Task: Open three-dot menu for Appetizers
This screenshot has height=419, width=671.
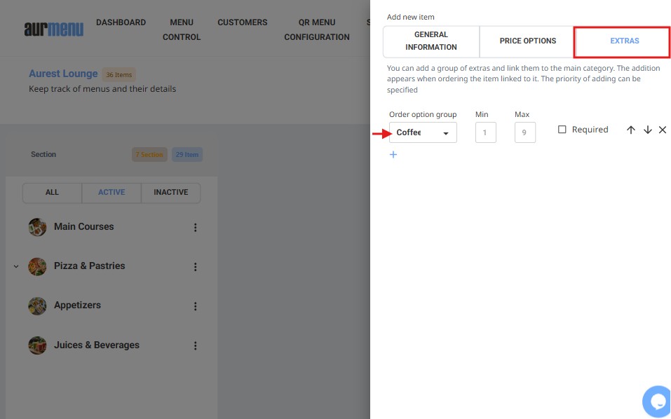Action: tap(196, 305)
